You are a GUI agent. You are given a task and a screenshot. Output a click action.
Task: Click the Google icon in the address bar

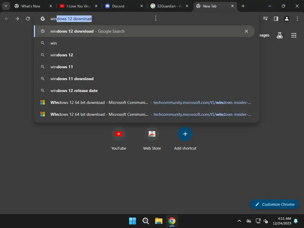point(43,19)
